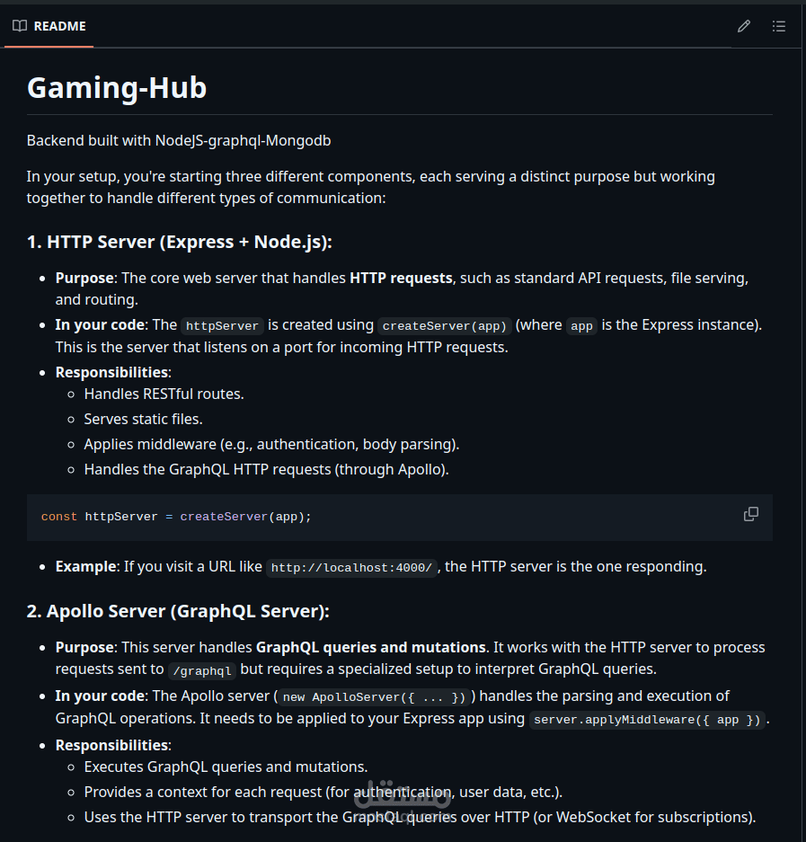
Task: Copy the createServer code snippet
Action: coord(751,514)
